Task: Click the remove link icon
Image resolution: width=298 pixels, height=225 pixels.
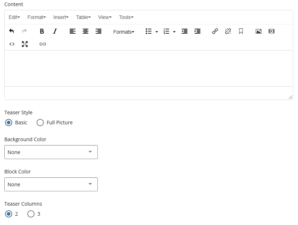Action: click(x=228, y=32)
